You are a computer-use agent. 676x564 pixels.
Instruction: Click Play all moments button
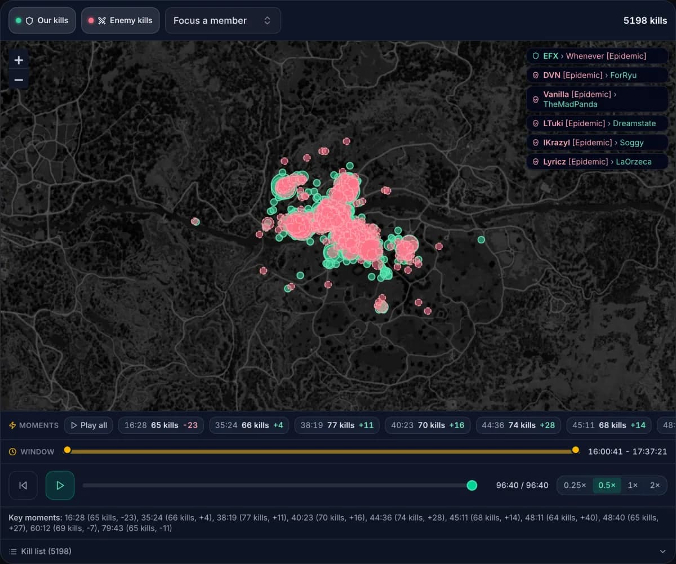[x=88, y=425]
